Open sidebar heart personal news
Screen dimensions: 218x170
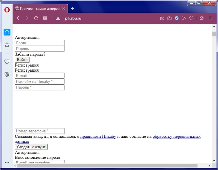click(7, 62)
